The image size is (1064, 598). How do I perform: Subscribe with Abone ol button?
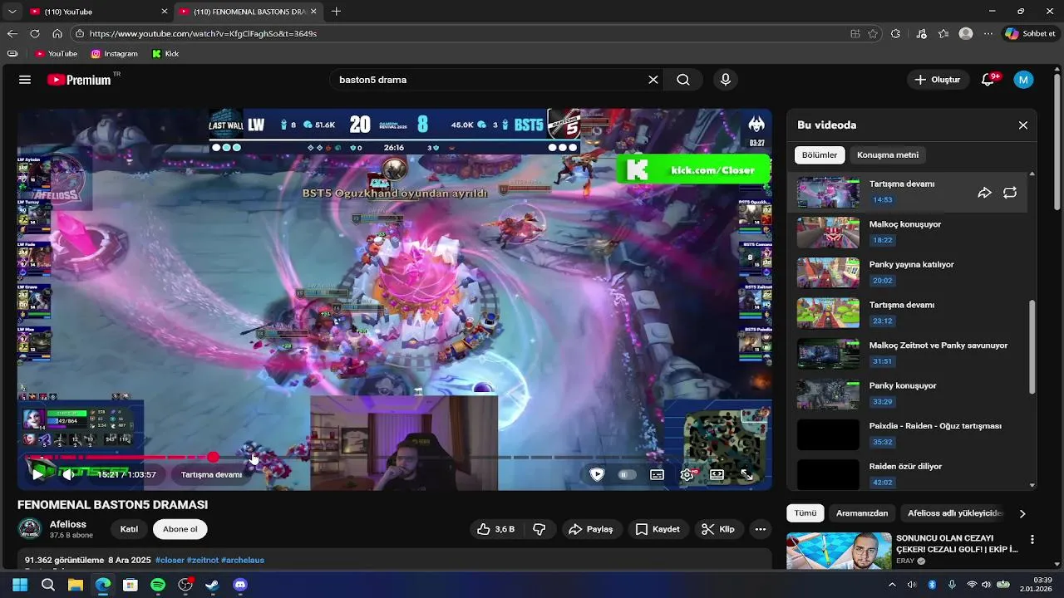[x=180, y=529]
